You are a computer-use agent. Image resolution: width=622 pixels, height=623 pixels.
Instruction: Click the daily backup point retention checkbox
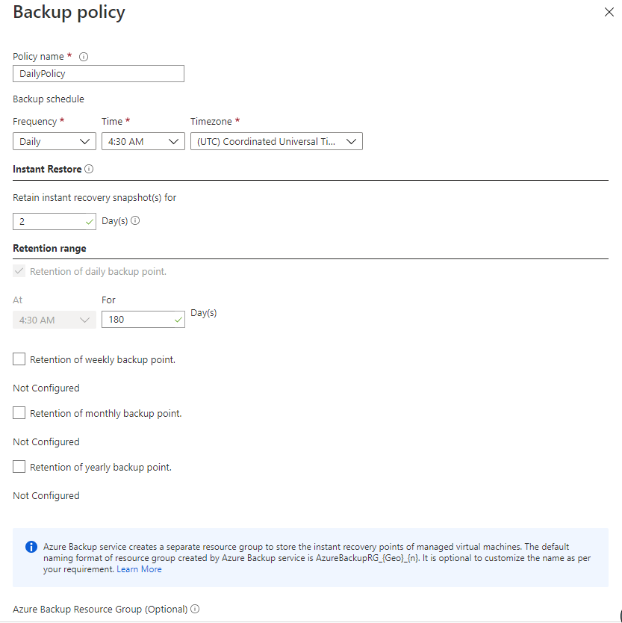coord(19,271)
